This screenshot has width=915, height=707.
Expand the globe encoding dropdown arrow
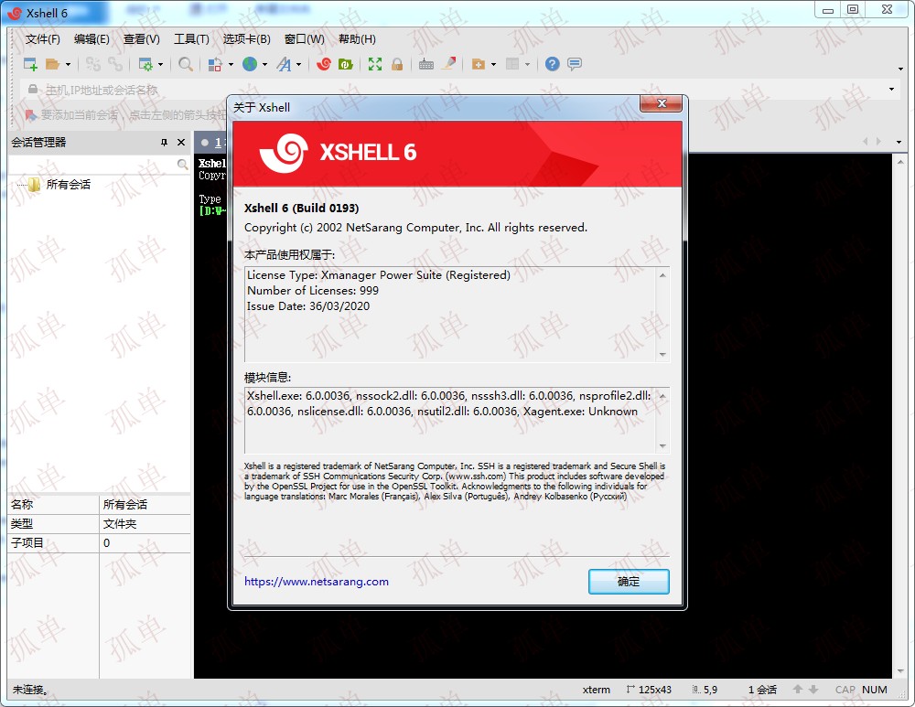coord(265,65)
